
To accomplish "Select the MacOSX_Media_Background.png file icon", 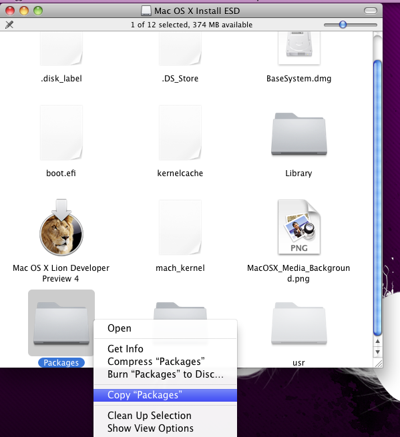I will [298, 227].
